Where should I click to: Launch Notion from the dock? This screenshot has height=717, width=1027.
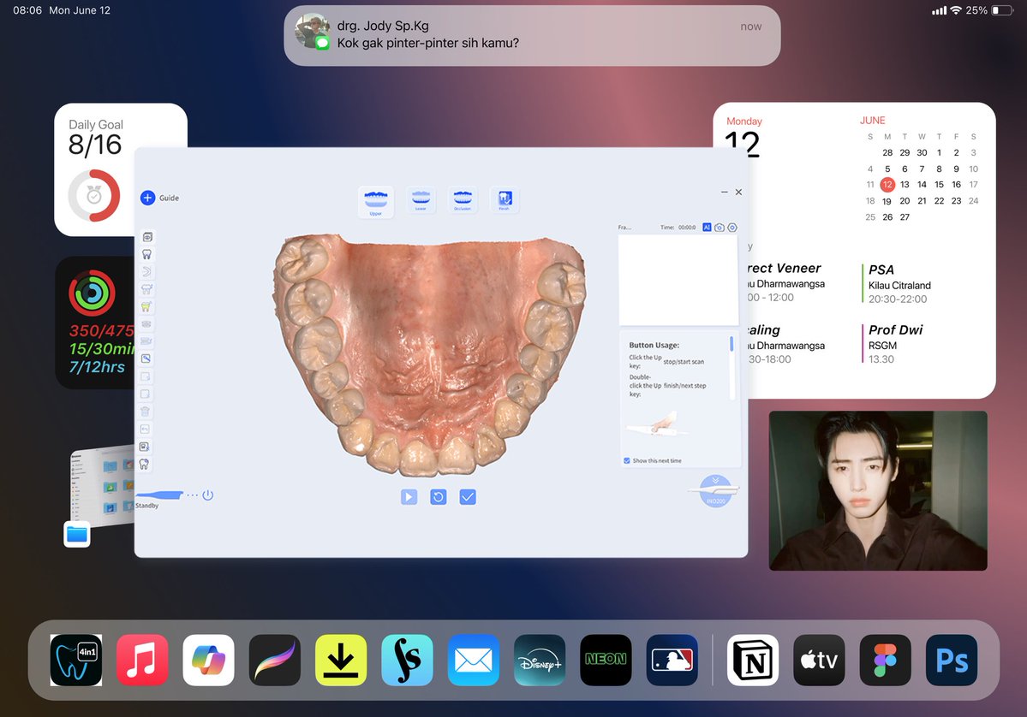pos(753,660)
